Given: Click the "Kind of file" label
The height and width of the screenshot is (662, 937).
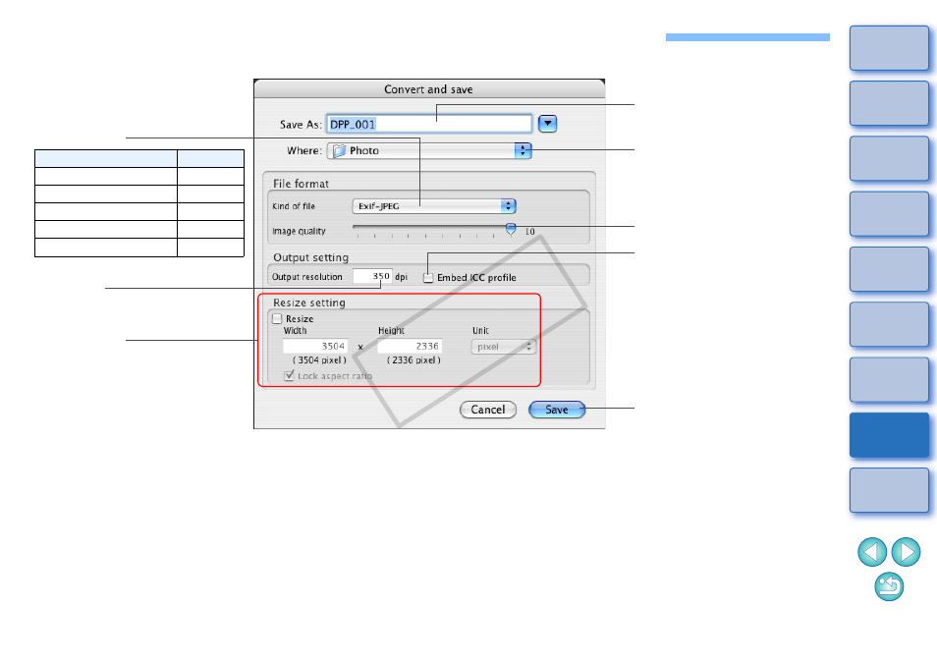Looking at the screenshot, I should (294, 206).
